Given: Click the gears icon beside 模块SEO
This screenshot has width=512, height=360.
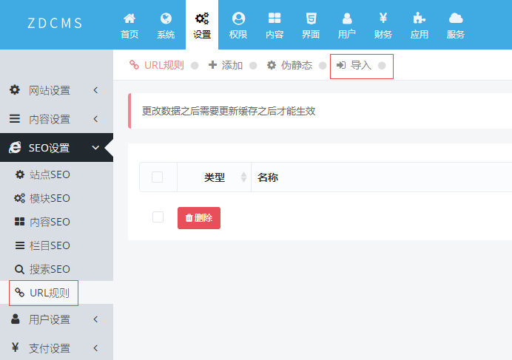Looking at the screenshot, I should coord(19,198).
